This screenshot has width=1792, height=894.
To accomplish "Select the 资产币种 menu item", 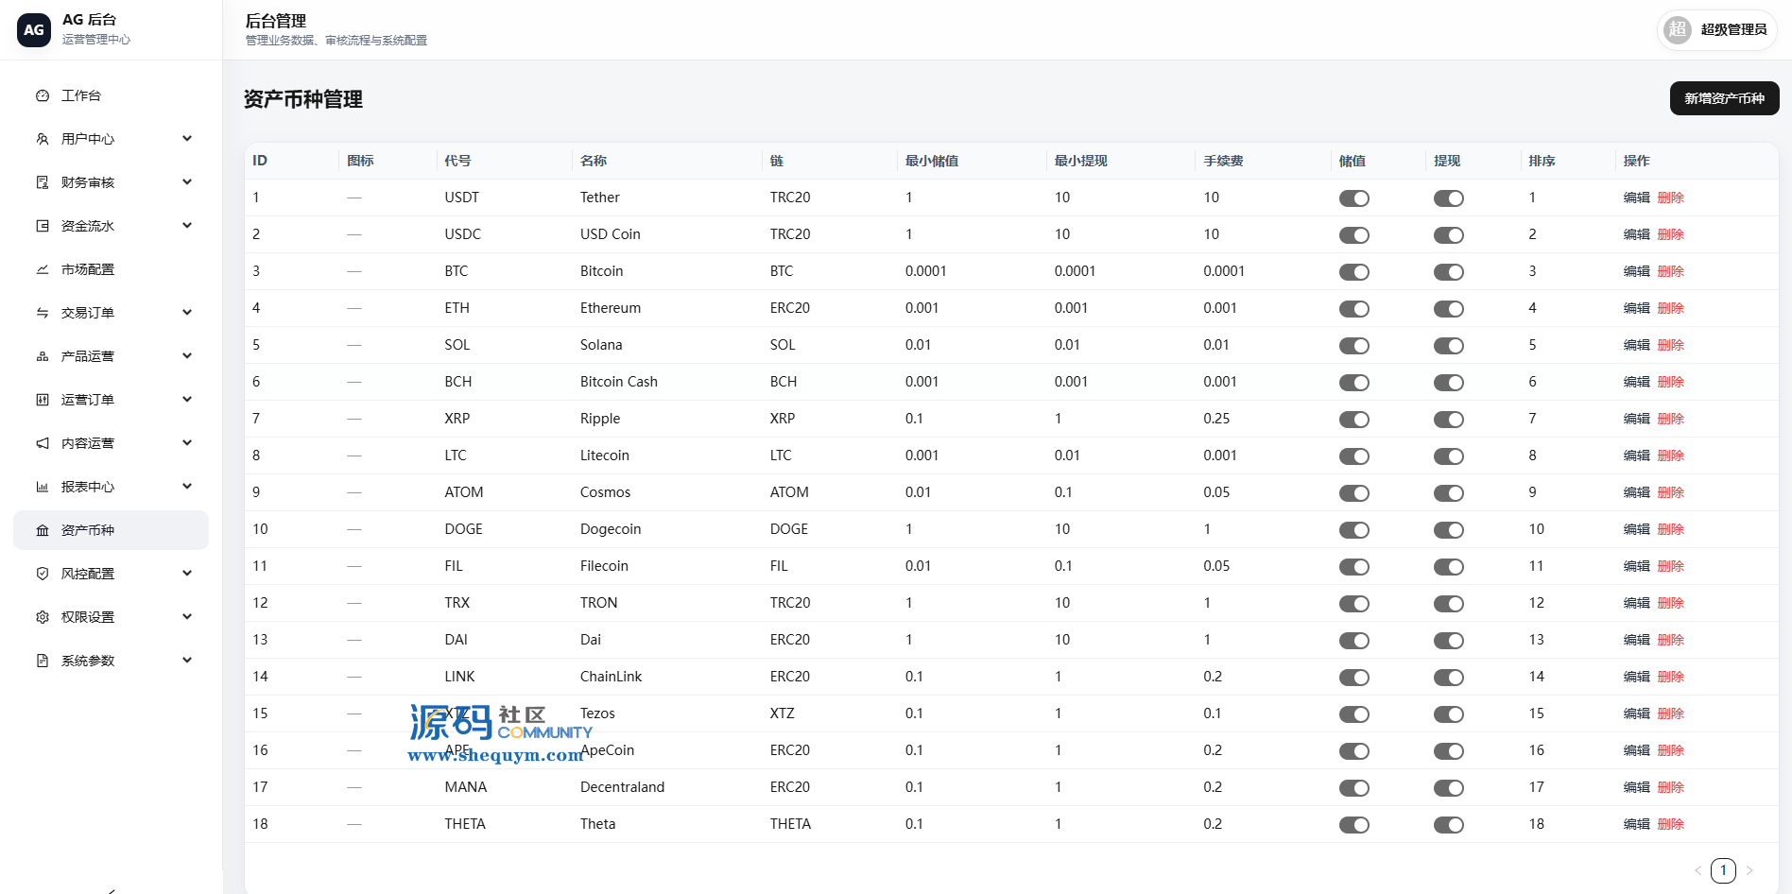I will pyautogui.click(x=111, y=530).
